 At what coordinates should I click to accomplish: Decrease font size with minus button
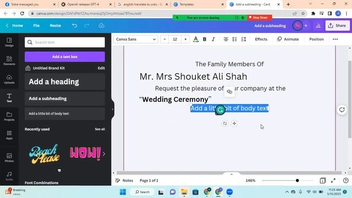pos(164,39)
